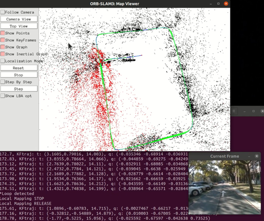
Task: Click the 'Loop detected' terminal line
Action: coord(17,194)
